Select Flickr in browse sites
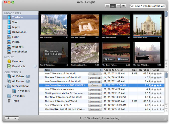Screen dimensions: 170x124 [x=15, y=37]
